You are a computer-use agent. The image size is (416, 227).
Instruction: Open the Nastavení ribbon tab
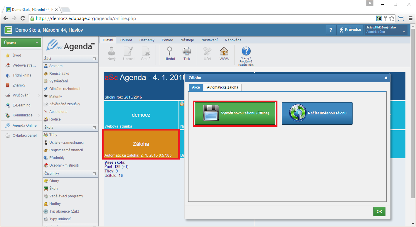click(x=209, y=40)
